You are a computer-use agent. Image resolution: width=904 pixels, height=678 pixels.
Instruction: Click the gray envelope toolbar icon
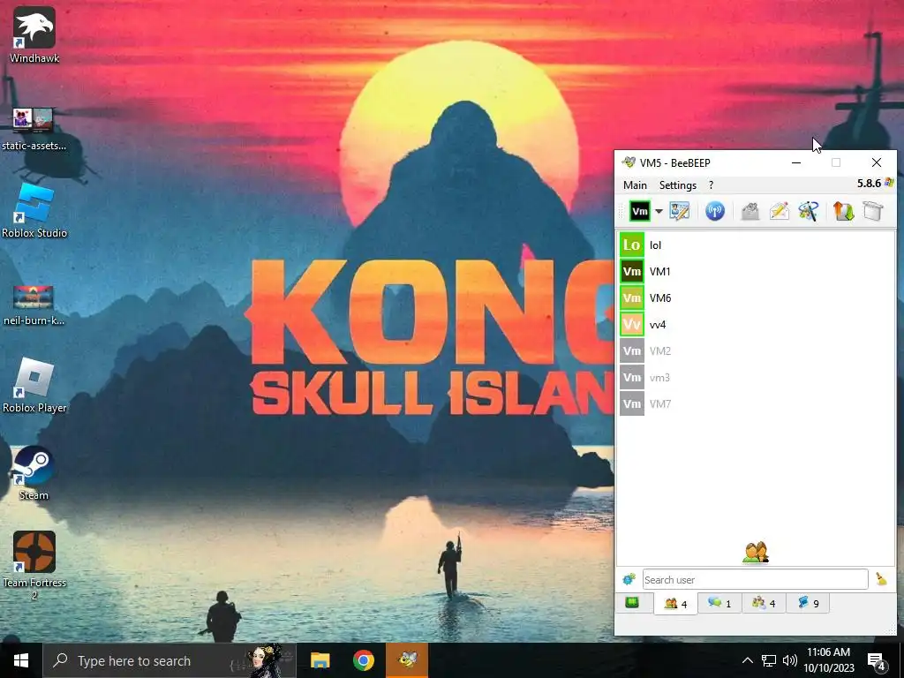[x=750, y=211]
